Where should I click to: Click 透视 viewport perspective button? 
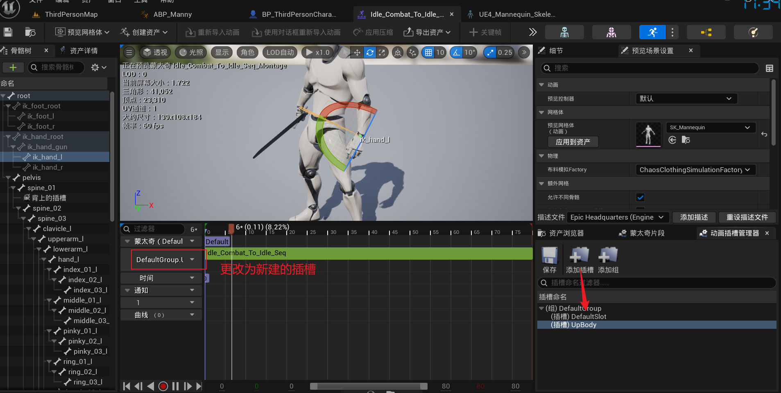click(156, 52)
